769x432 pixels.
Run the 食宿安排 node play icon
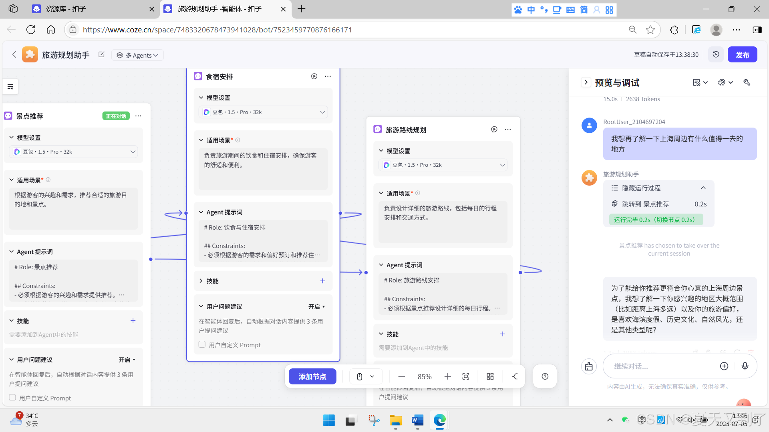pos(314,76)
